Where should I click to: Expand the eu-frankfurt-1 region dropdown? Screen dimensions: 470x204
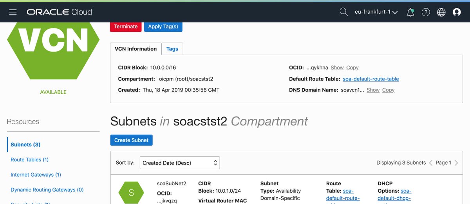tap(376, 12)
